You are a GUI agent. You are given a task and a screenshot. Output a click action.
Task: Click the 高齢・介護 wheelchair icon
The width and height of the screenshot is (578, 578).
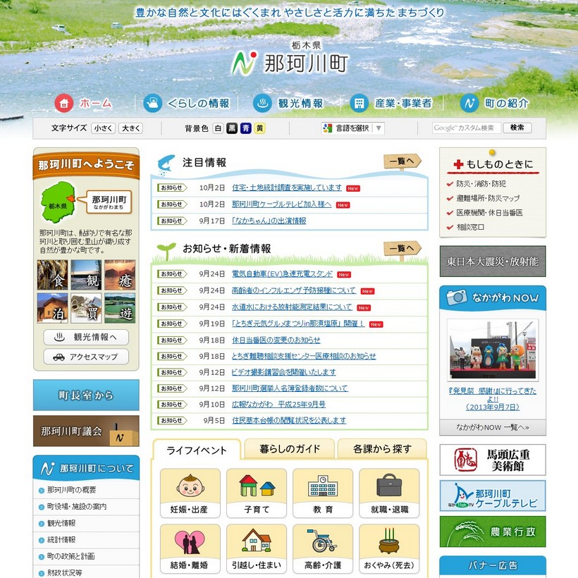(x=323, y=543)
